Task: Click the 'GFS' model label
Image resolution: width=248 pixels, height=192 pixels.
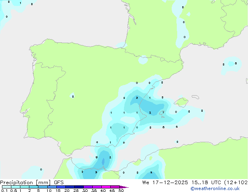Action: coord(59,183)
